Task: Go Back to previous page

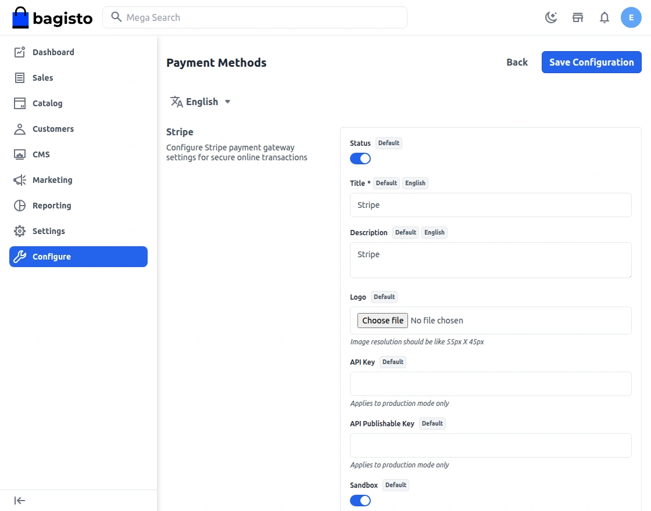Action: click(x=517, y=62)
